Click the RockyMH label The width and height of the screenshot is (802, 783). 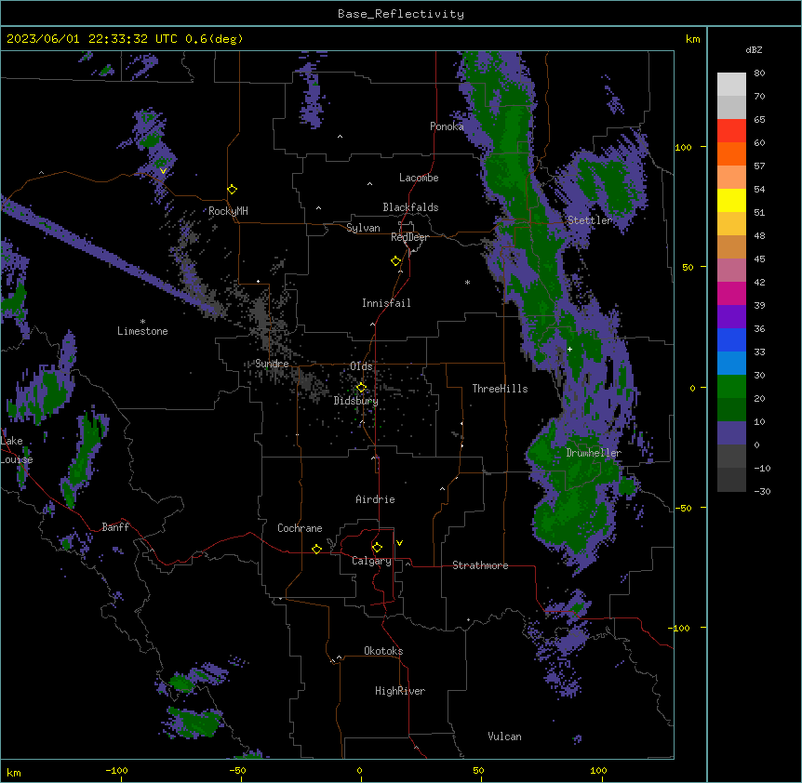tap(228, 211)
